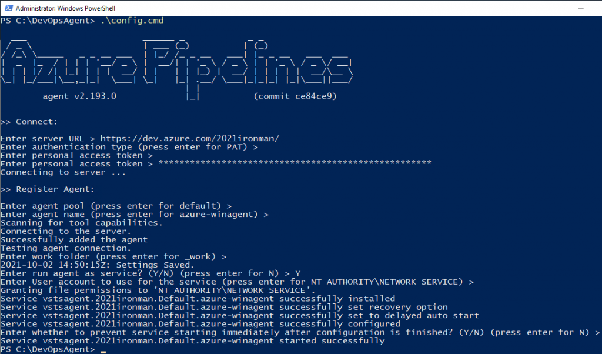Viewport: 602px width, 354px height.
Task: Click the masked personal access token asterisks
Action: pyautogui.click(x=295, y=163)
